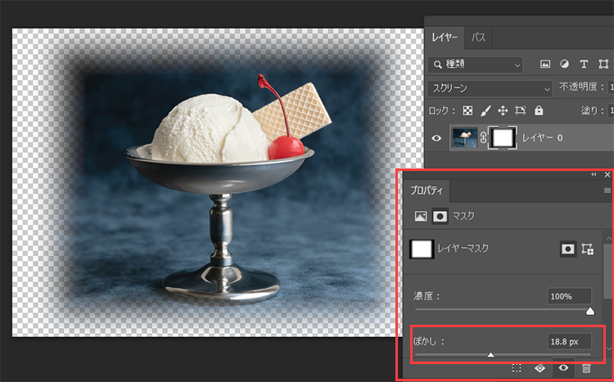Select the レイヤー 0 layer name
The image size is (614, 382).
tap(542, 137)
